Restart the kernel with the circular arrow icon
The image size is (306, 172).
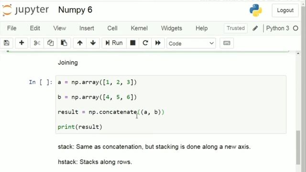click(x=145, y=43)
